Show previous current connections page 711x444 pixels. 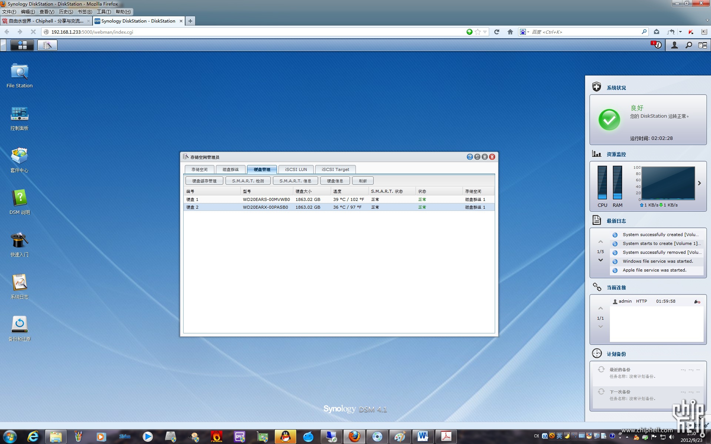tap(601, 309)
